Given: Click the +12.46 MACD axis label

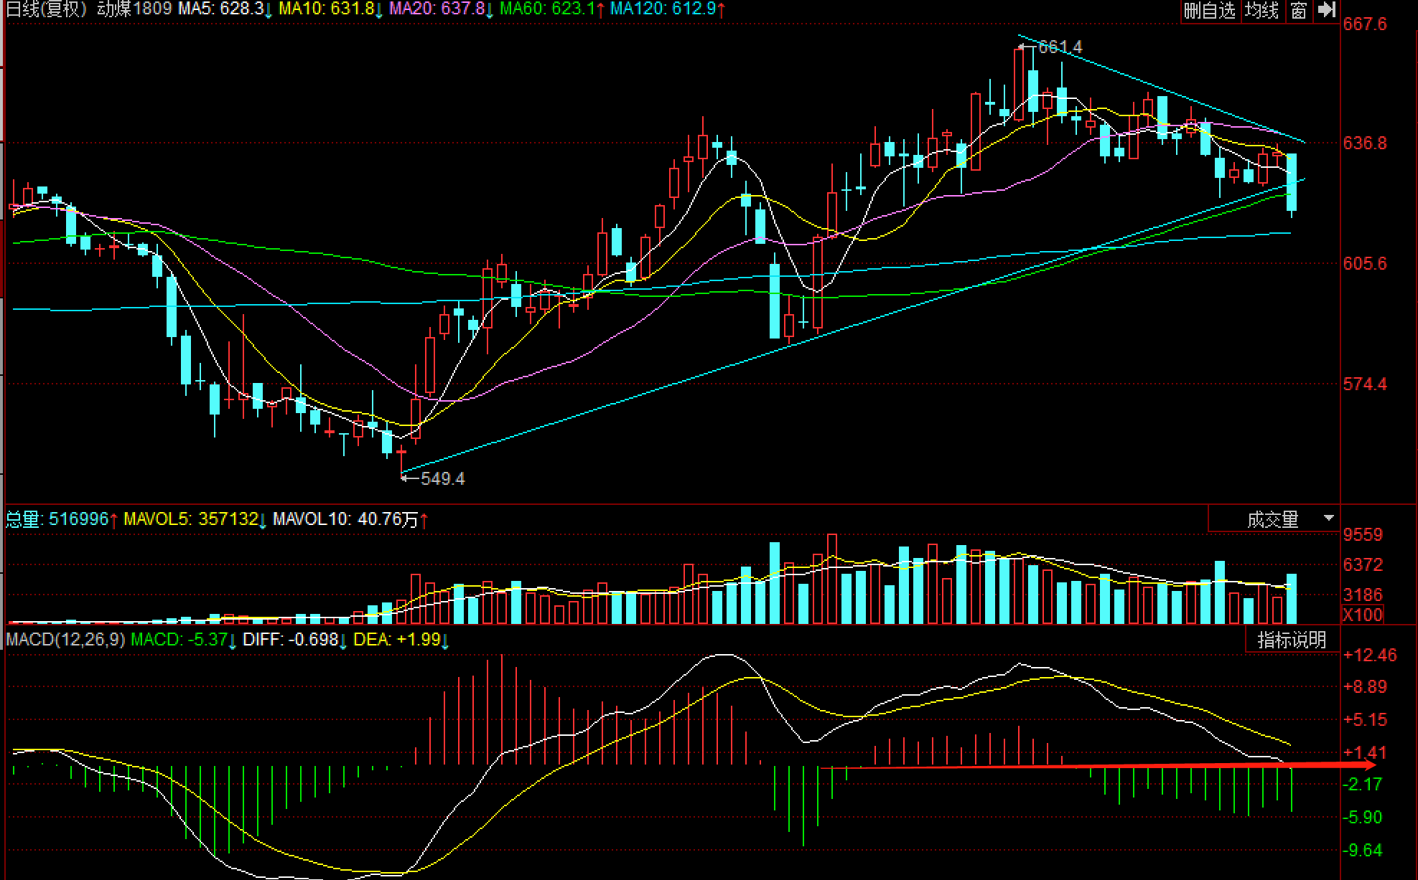Looking at the screenshot, I should tap(1370, 655).
